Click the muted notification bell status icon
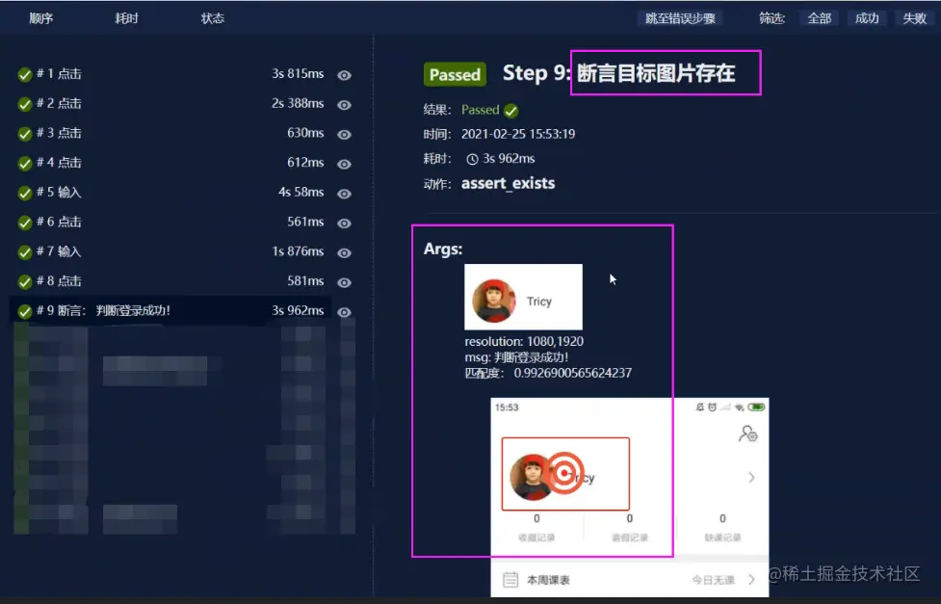 699,407
